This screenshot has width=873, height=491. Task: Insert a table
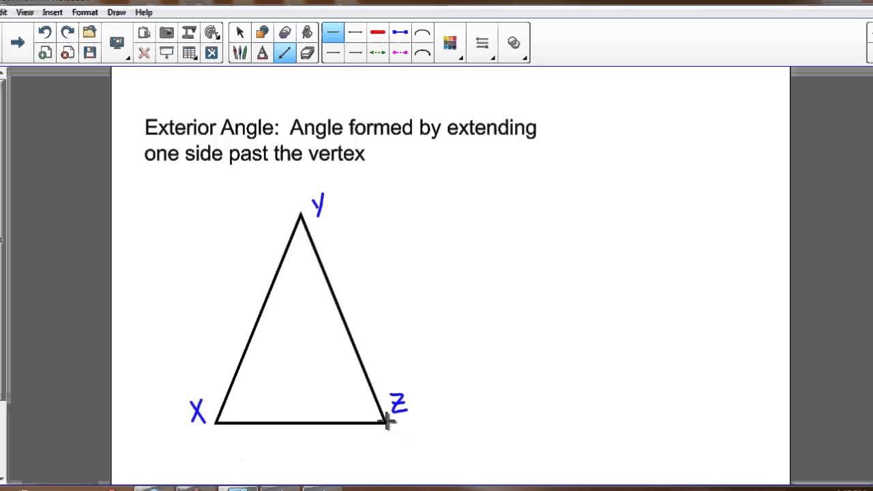[190, 53]
